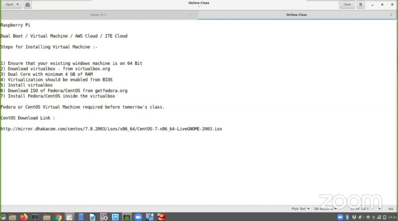Open the notifications bell tray icon

coord(385,218)
